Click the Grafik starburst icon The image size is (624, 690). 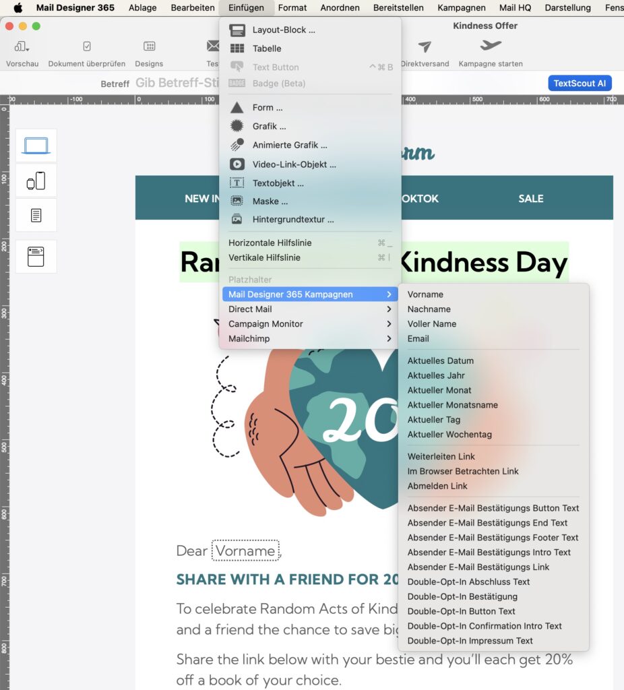237,126
